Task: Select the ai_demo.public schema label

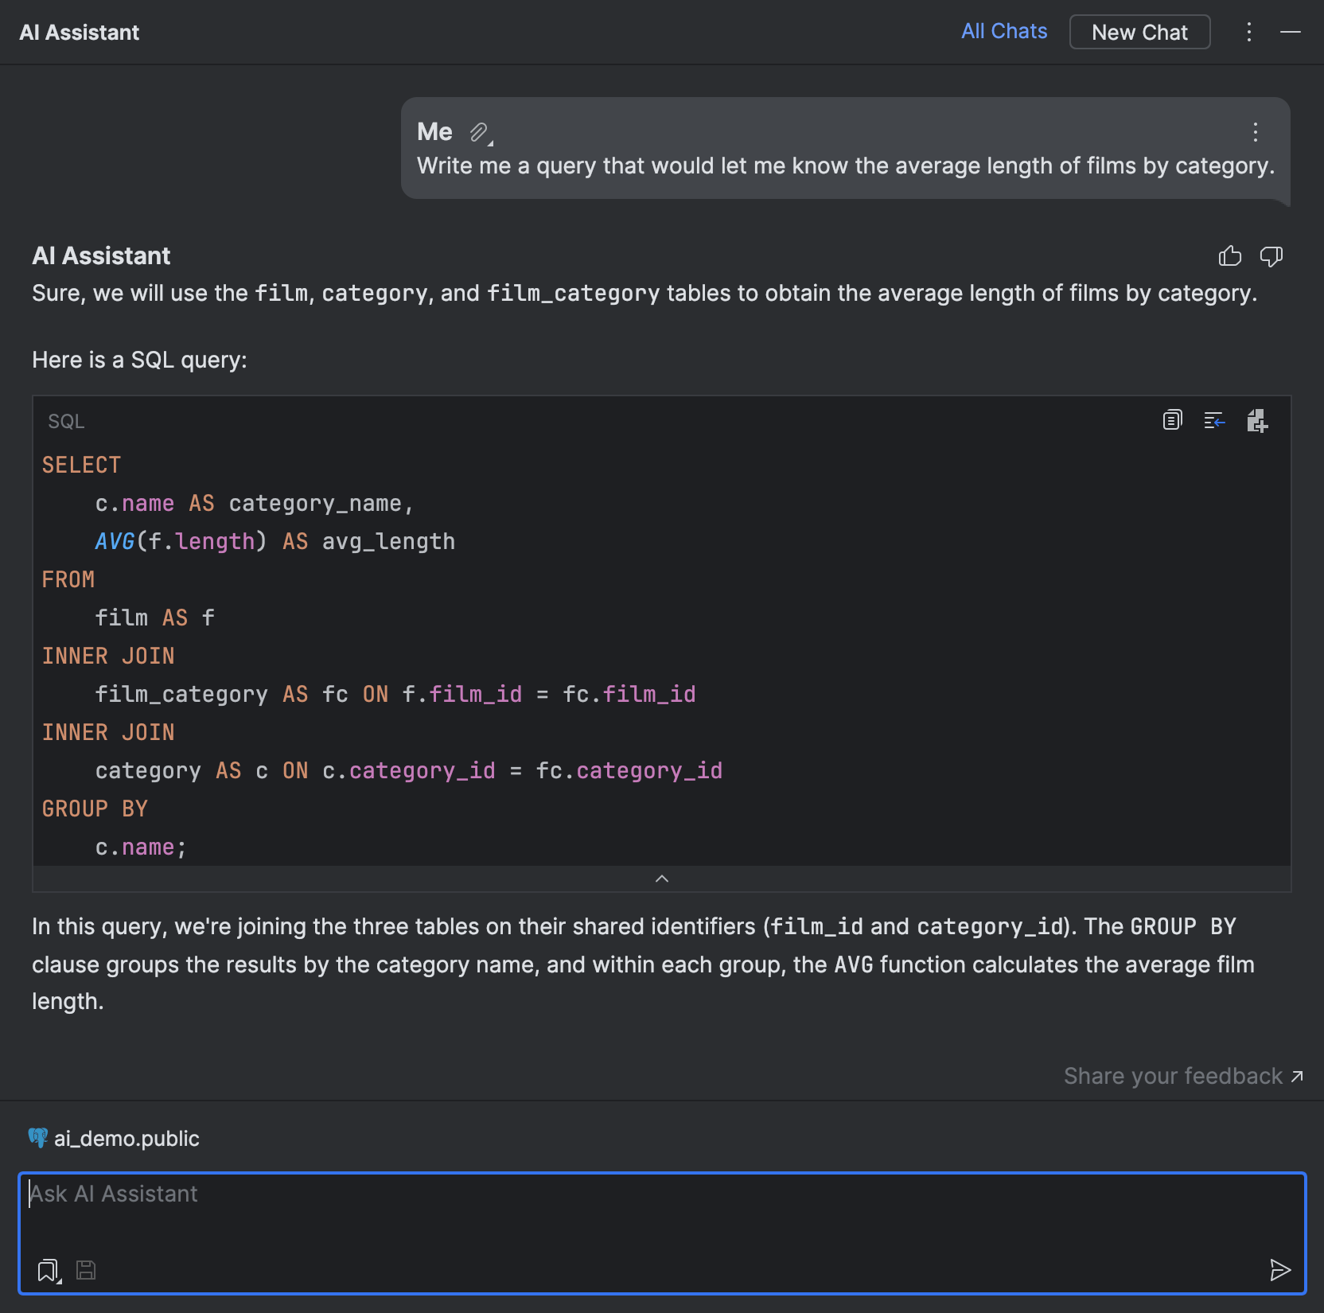Action: [126, 1138]
